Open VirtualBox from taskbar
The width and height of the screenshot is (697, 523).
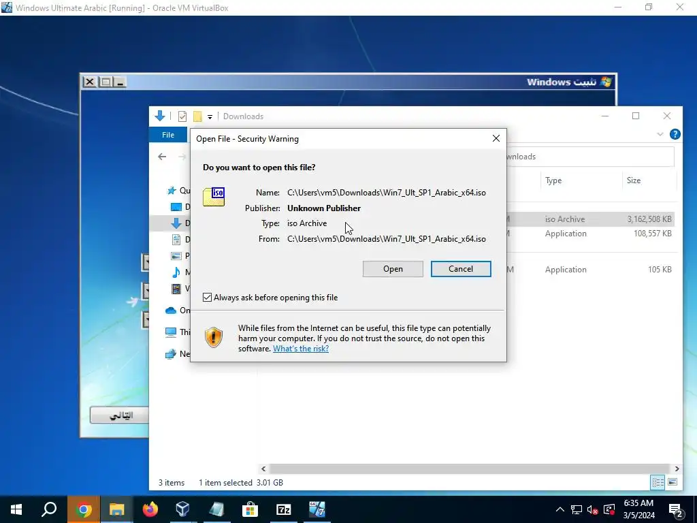(x=182, y=509)
